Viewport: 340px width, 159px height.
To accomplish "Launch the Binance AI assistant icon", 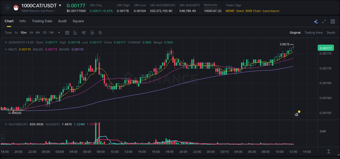I will point(316,21).
